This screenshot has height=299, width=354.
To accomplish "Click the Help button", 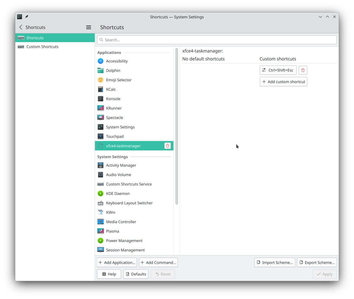I will (109, 274).
